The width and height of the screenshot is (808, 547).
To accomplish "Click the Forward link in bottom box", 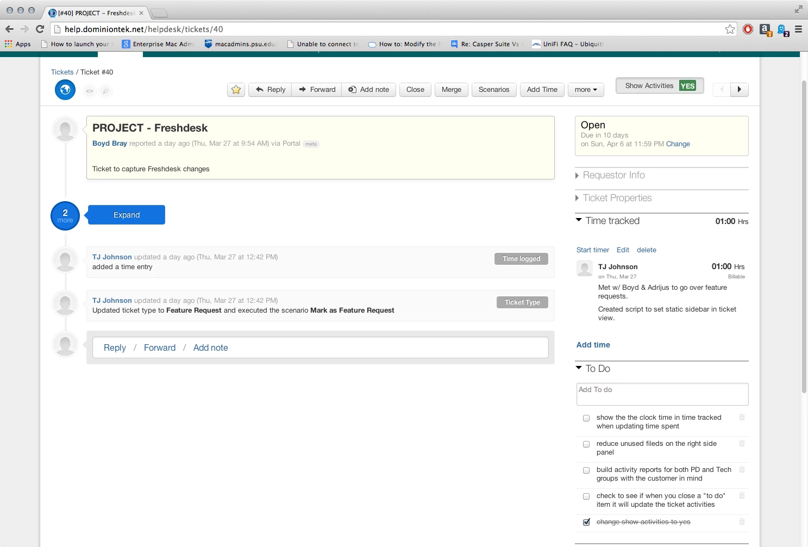I will (160, 347).
